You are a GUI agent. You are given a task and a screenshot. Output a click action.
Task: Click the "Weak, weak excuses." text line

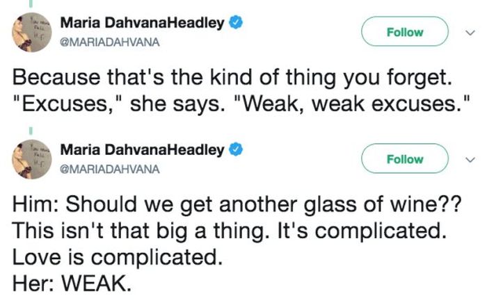(x=355, y=104)
